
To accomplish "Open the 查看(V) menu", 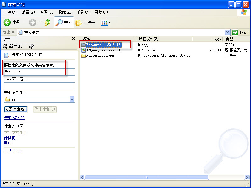I will coord(47,12).
